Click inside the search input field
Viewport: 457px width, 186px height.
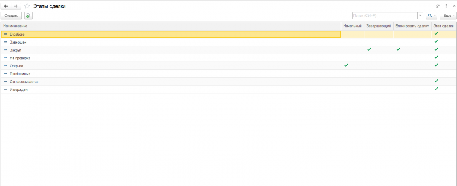click(x=384, y=16)
